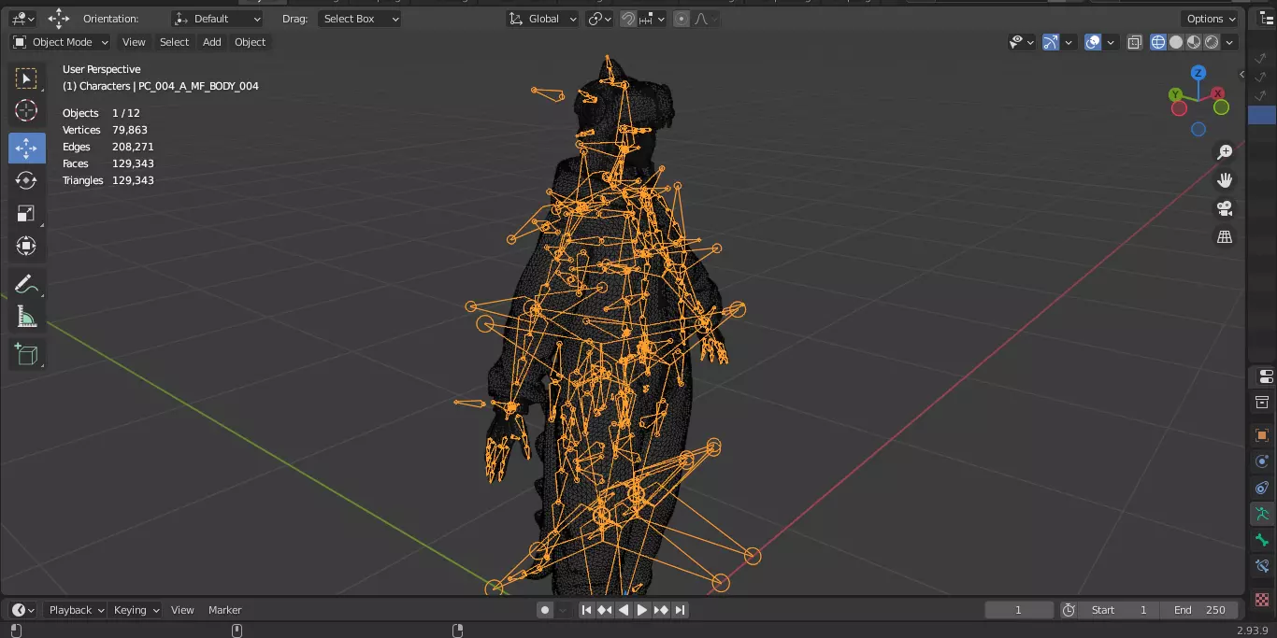Screen dimensions: 1277x638
Task: Toggle snapping magnet in header
Action: pyautogui.click(x=629, y=19)
